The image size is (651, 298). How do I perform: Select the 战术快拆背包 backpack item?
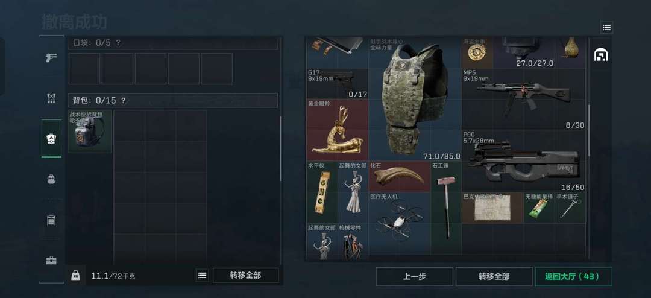tap(90, 132)
